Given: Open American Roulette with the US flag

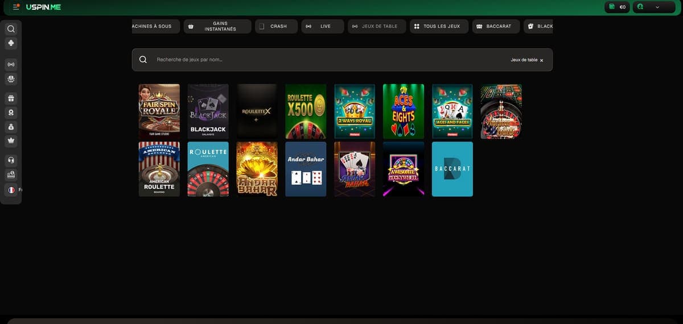Looking at the screenshot, I should [x=501, y=111].
